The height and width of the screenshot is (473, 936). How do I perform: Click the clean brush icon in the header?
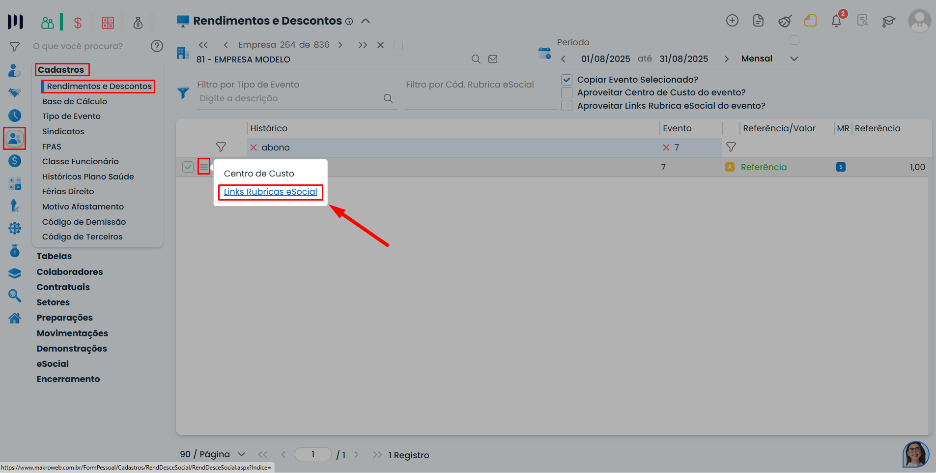pos(785,21)
